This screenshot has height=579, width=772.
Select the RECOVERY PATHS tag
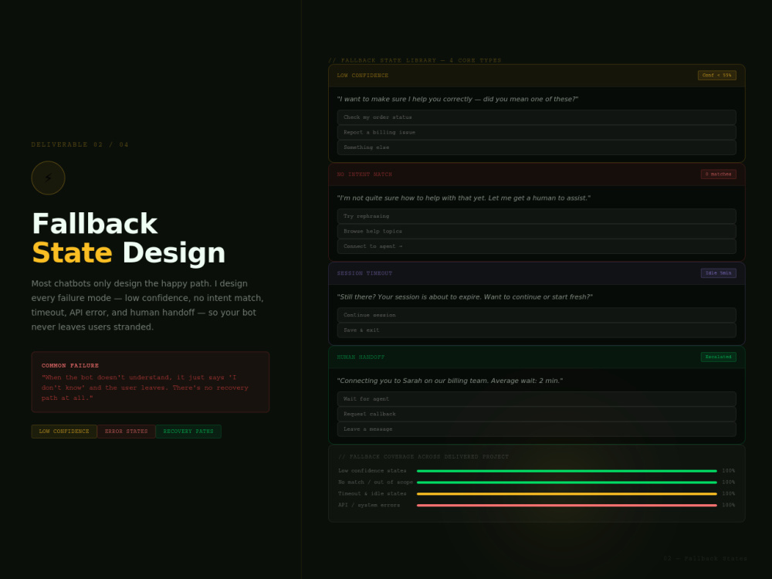[x=188, y=432]
